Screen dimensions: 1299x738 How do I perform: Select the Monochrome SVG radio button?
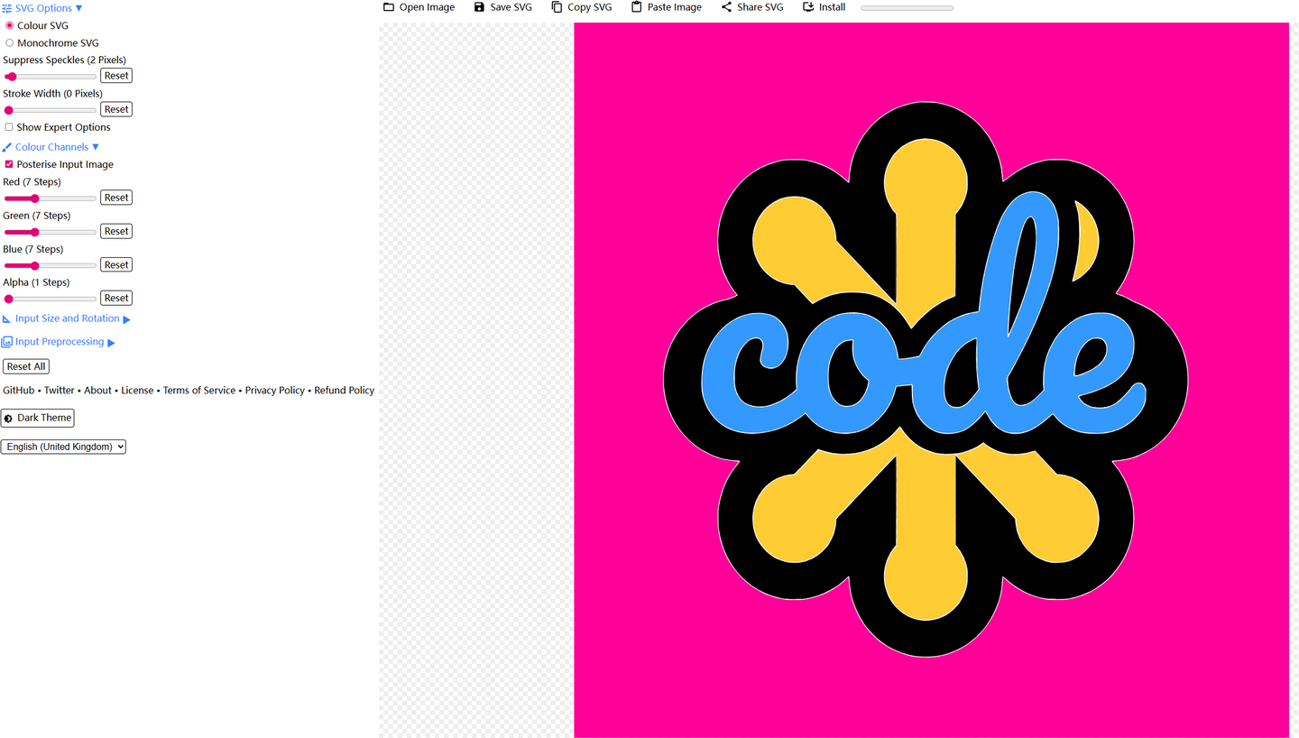coord(10,42)
